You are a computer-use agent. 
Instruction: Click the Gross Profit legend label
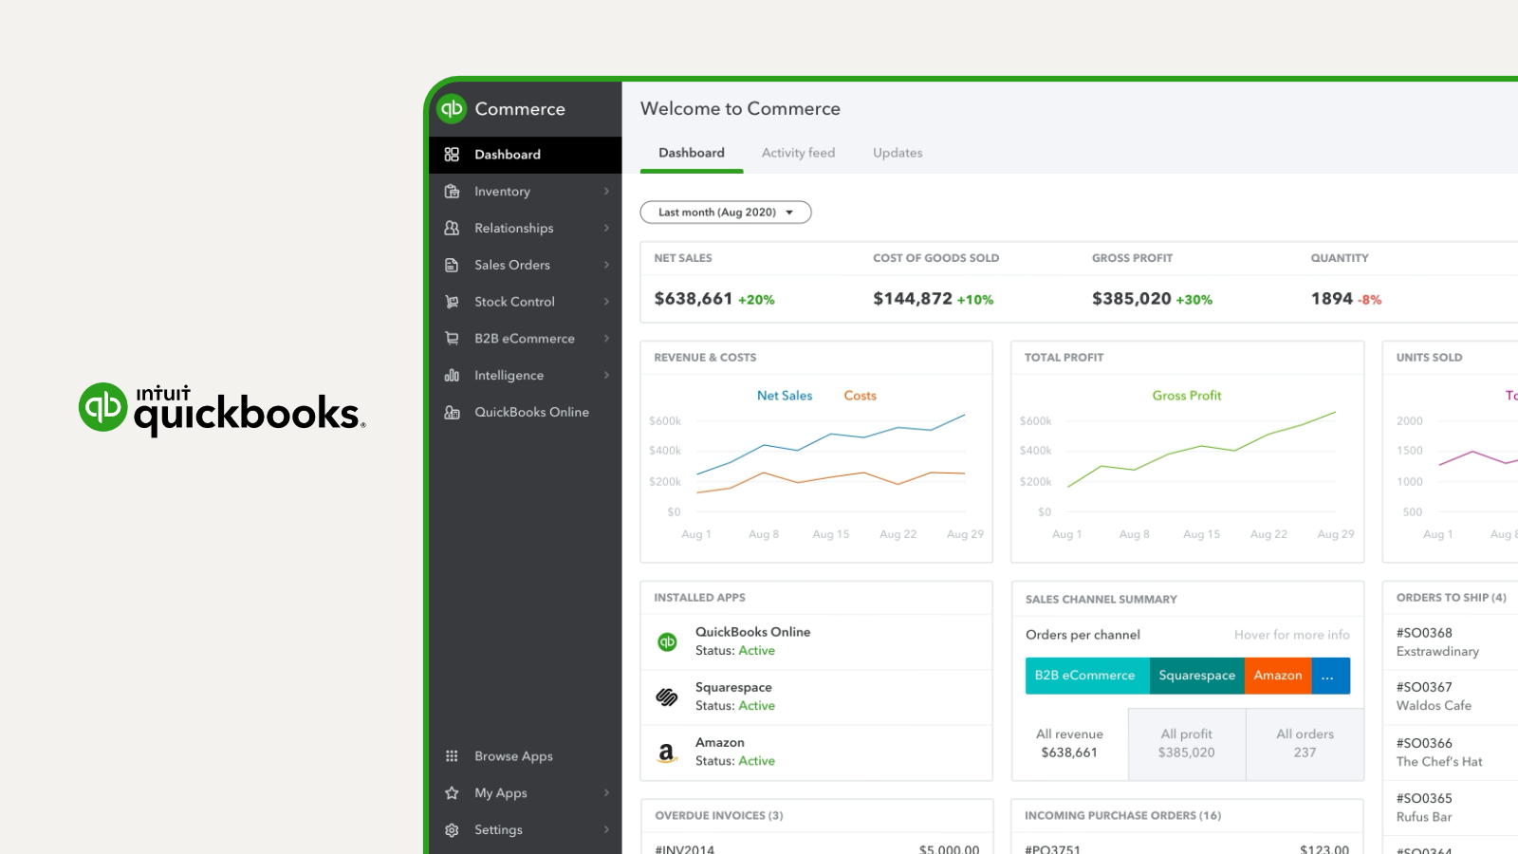[x=1187, y=396]
